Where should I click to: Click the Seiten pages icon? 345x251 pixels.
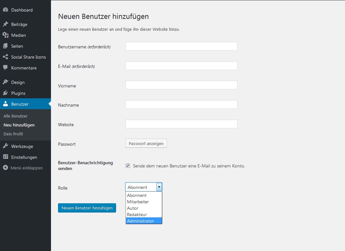(5, 46)
